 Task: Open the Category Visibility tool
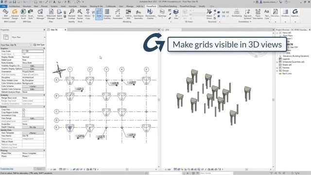[107, 14]
